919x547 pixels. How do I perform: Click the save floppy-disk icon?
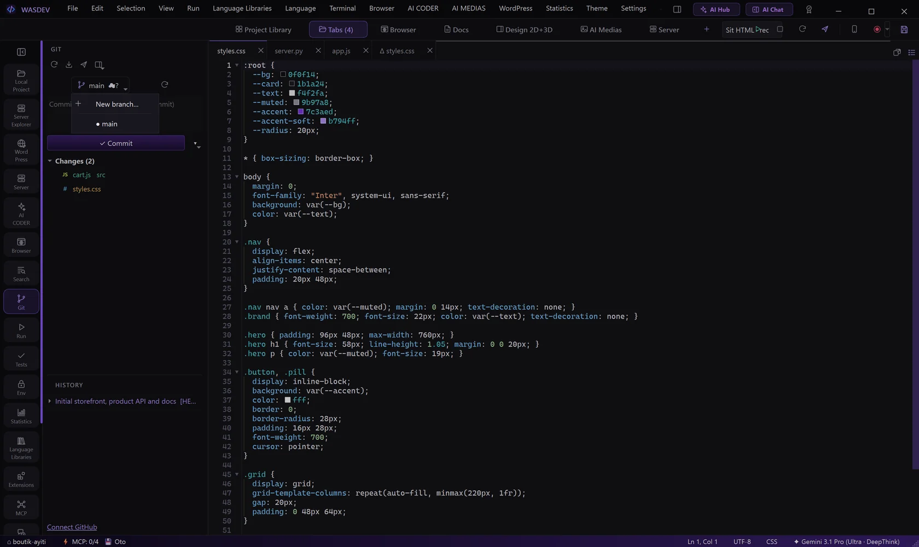[x=904, y=30]
